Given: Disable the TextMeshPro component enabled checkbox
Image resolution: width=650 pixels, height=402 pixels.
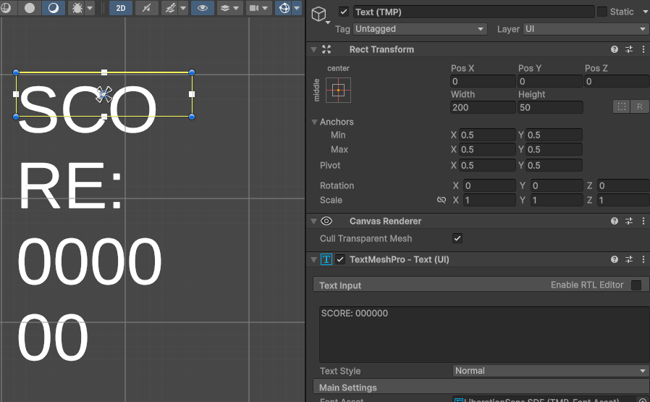Looking at the screenshot, I should [340, 260].
